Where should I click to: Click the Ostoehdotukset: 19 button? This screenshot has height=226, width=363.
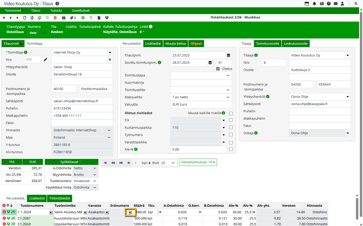(x=198, y=162)
